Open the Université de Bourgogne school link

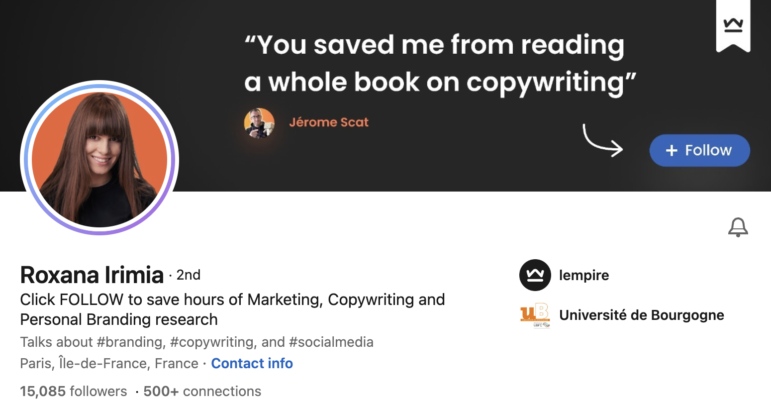pos(641,315)
